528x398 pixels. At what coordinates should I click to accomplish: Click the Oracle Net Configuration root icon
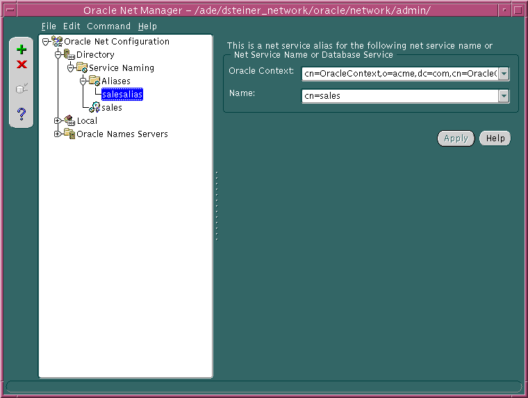(x=57, y=42)
